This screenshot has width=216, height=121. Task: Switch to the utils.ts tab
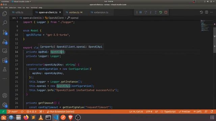coord(19,12)
